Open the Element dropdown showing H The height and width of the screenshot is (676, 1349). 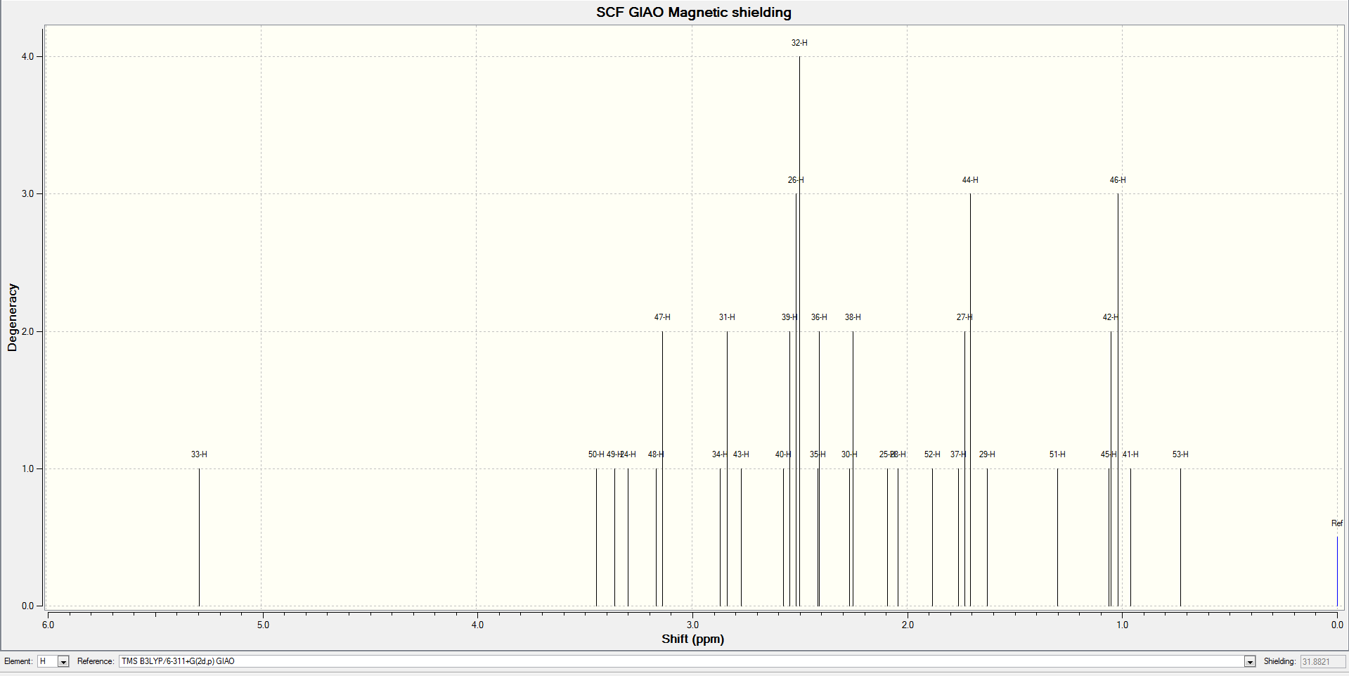pyautogui.click(x=53, y=661)
